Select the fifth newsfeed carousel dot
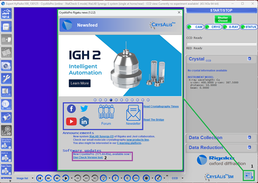Viewport: 258px width, 183px height. coord(116,100)
